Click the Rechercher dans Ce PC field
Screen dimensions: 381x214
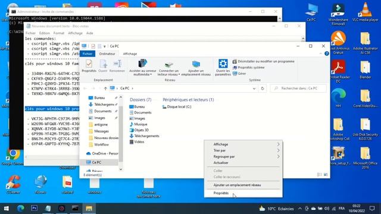pyautogui.click(x=298, y=89)
